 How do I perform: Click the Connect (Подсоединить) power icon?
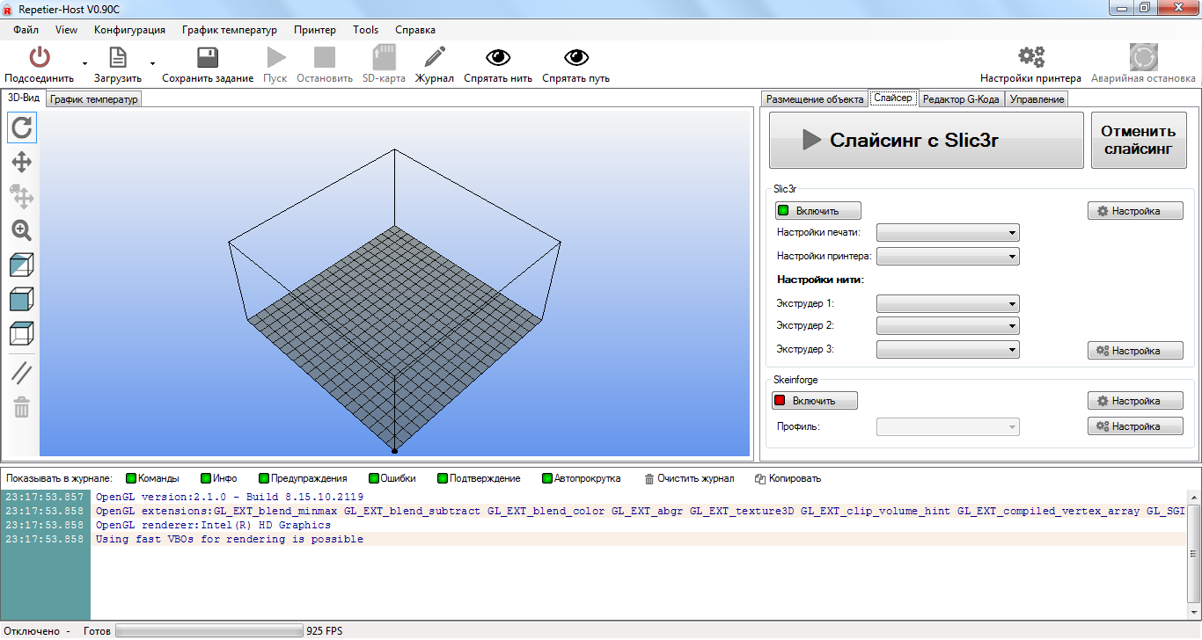[x=39, y=58]
